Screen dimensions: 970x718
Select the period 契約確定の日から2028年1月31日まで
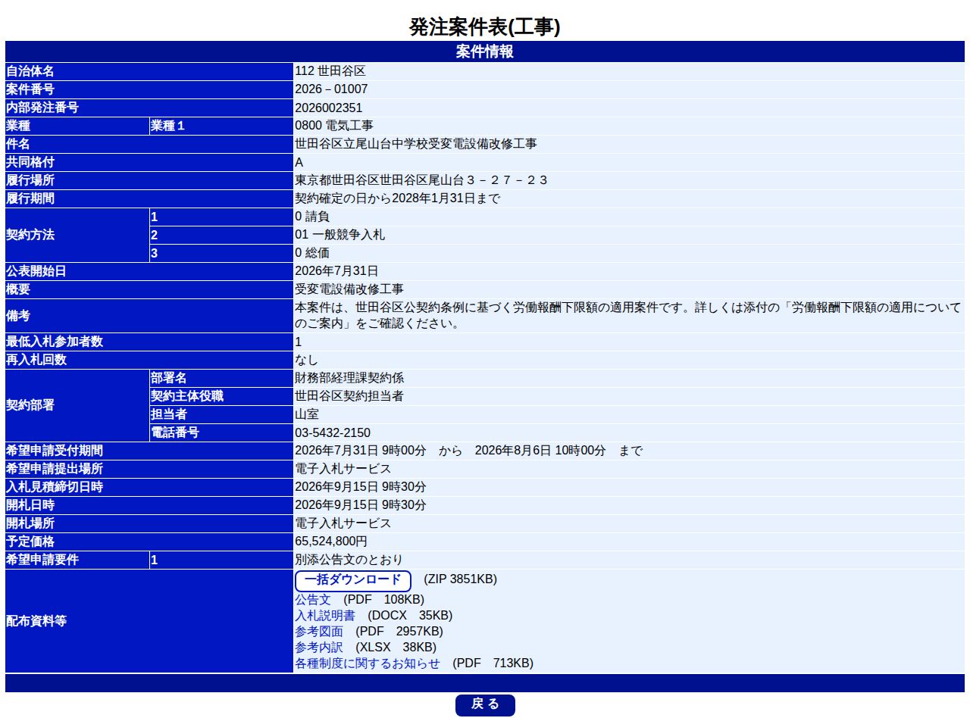[398, 198]
